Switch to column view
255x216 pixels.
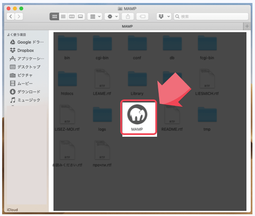click(72, 16)
